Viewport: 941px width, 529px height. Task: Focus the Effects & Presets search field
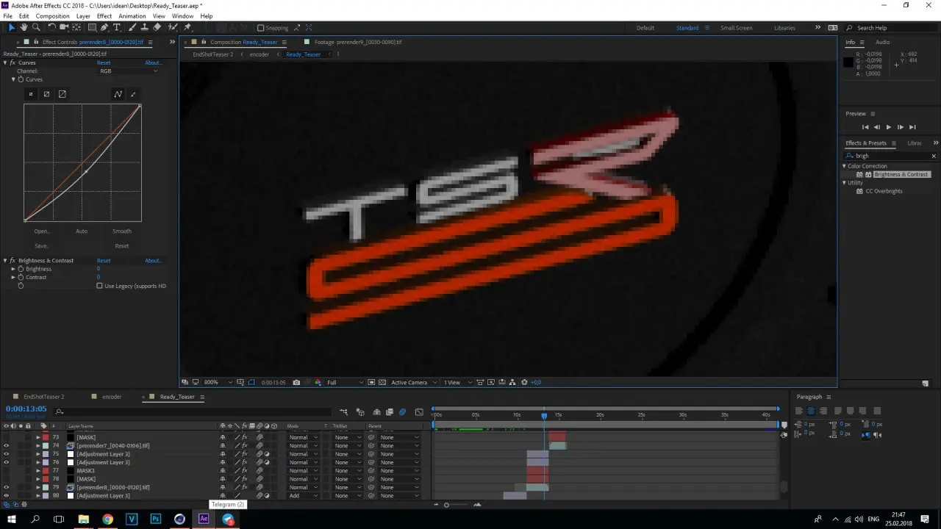[x=892, y=156]
